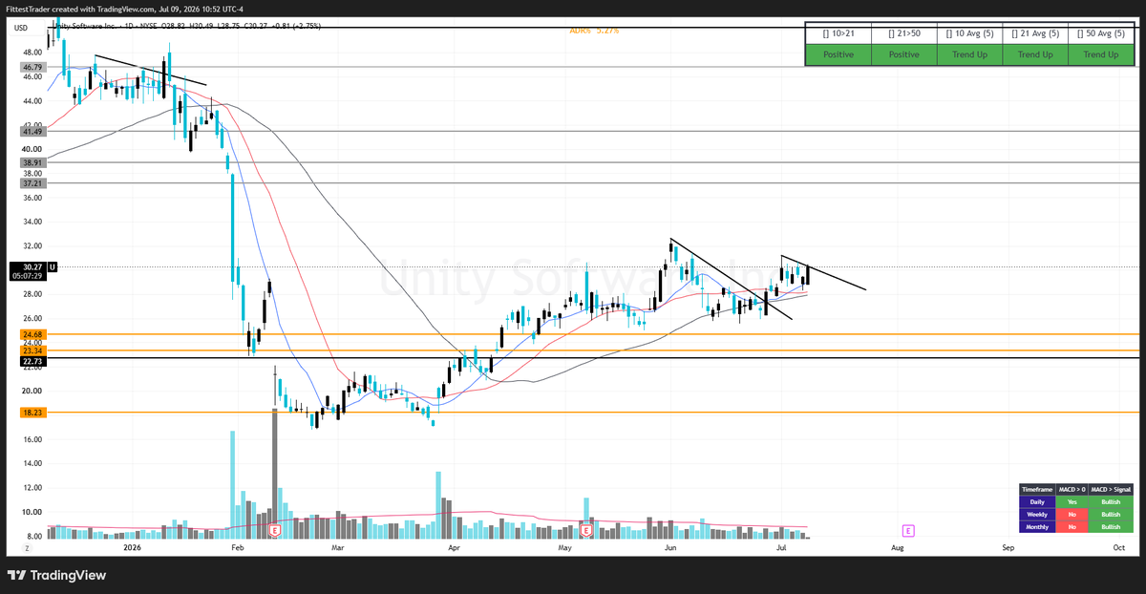Click the 48.00 price axis label
The image size is (1146, 594).
tap(33, 53)
